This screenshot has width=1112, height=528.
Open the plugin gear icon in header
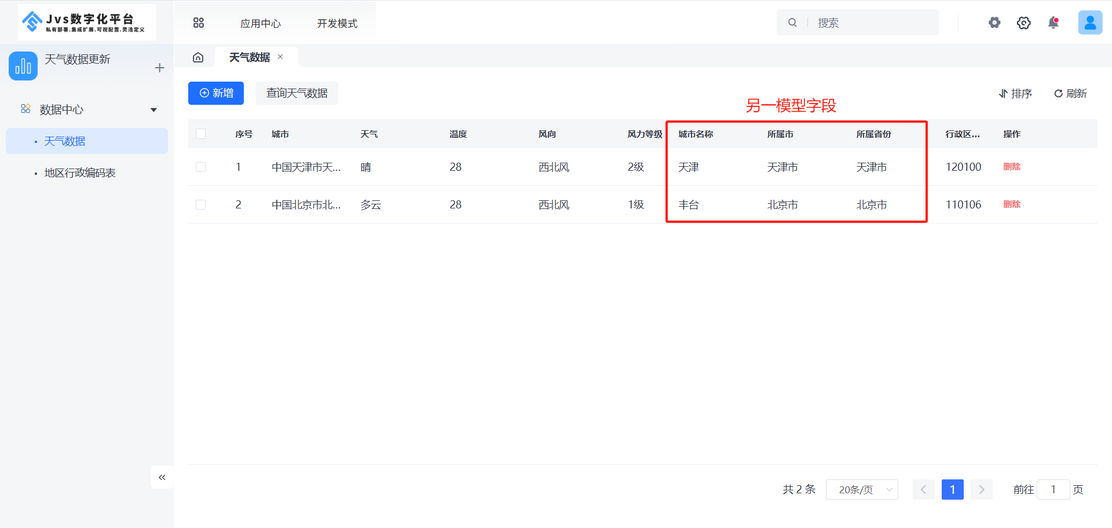tap(994, 23)
